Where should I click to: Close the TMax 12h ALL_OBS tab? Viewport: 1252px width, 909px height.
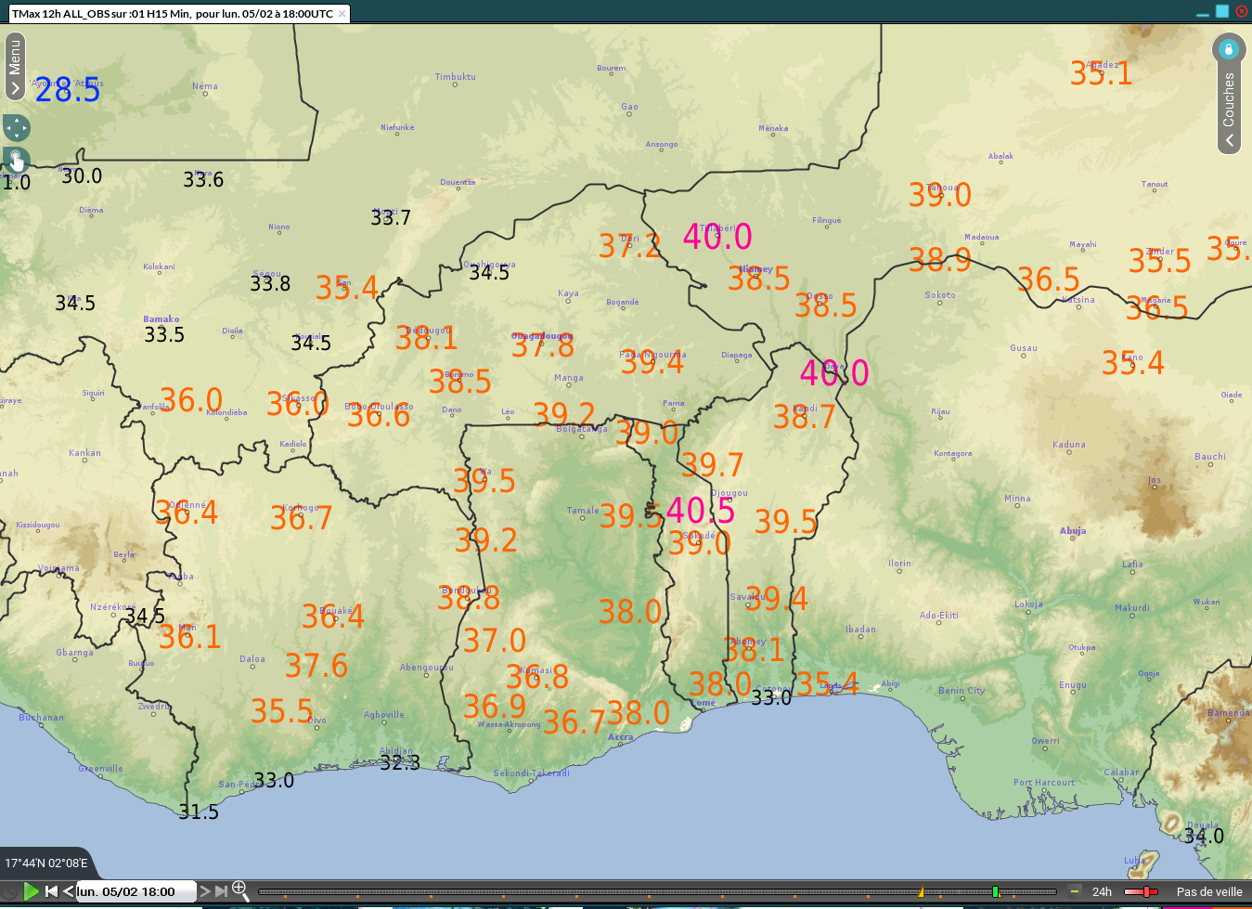click(342, 14)
